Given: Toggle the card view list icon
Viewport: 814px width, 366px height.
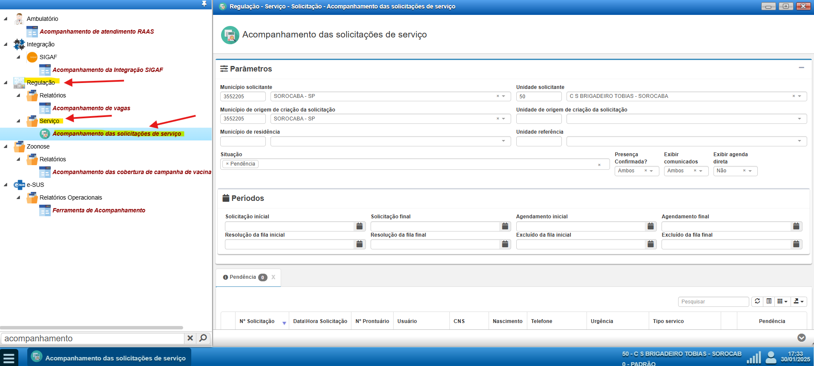Looking at the screenshot, I should [769, 301].
